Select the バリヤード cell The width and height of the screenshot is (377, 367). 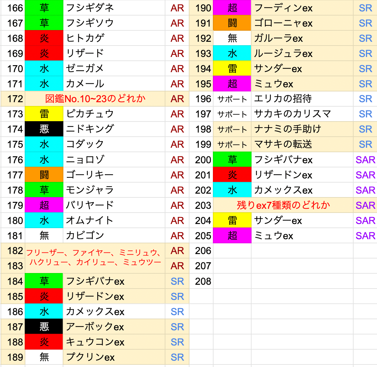tap(114, 205)
